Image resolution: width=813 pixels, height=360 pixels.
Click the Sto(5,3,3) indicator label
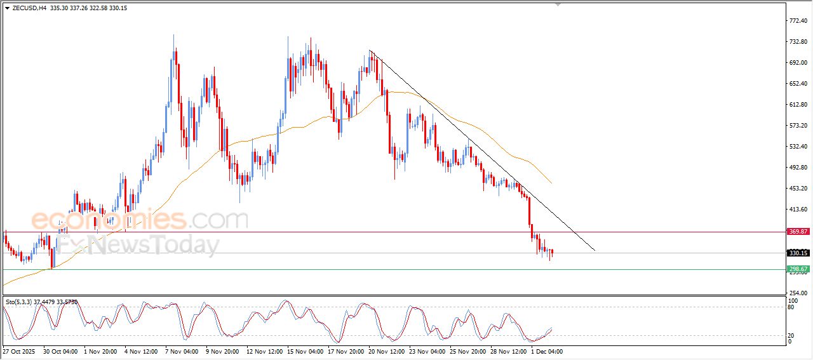pos(23,302)
